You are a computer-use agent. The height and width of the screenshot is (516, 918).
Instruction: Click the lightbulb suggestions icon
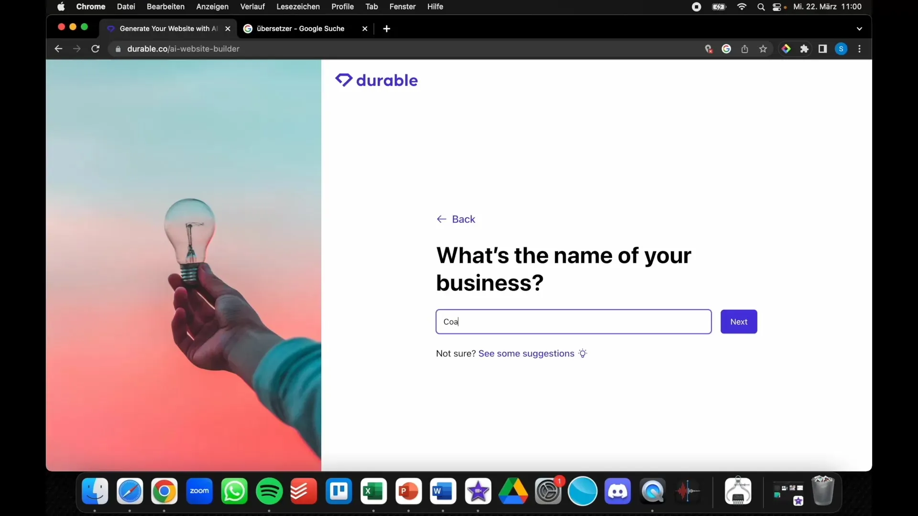coord(582,354)
